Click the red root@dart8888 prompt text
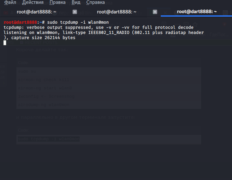 pyautogui.click(x=20, y=22)
